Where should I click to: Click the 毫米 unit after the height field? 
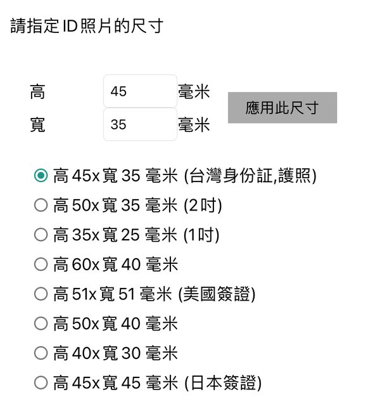[x=194, y=92]
